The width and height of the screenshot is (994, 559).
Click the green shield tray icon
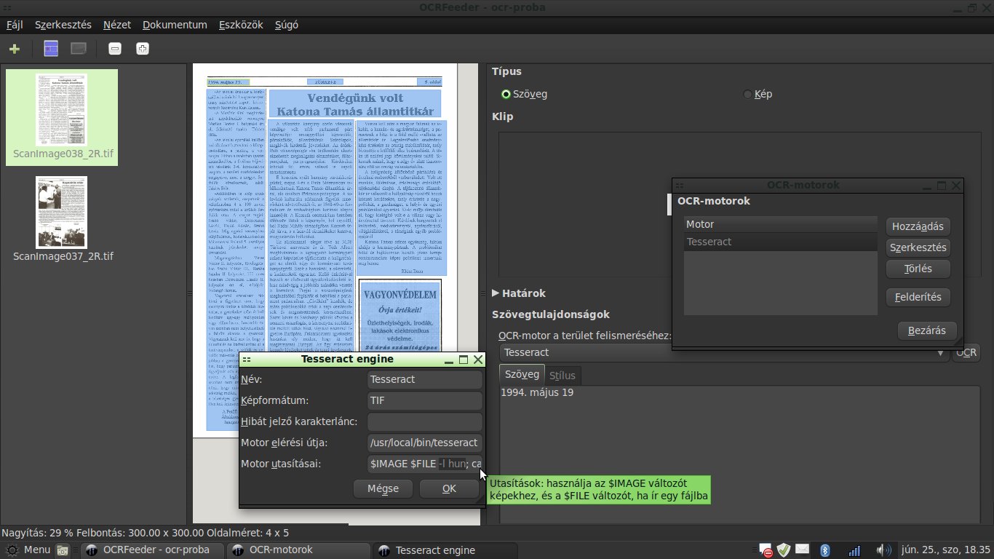[784, 550]
